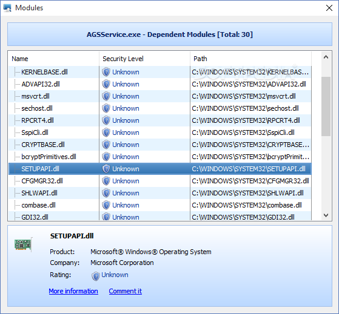Viewport: 339px width, 314px height.
Task: Select the SETUPAPI.dll module name
Action: [40, 169]
